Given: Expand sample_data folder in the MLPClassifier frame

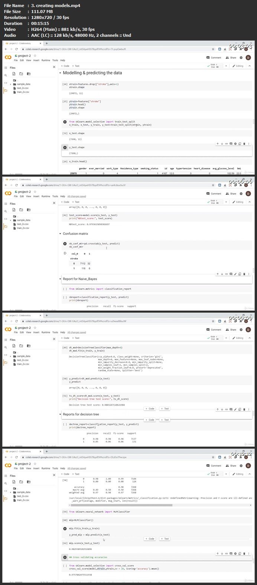Looking at the screenshot, I should click(11, 492).
